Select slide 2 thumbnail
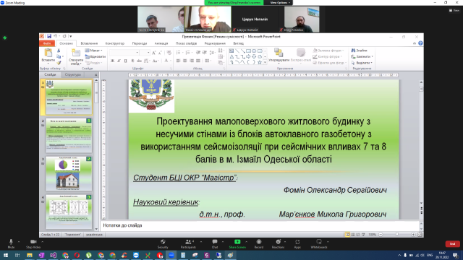 coord(69,135)
